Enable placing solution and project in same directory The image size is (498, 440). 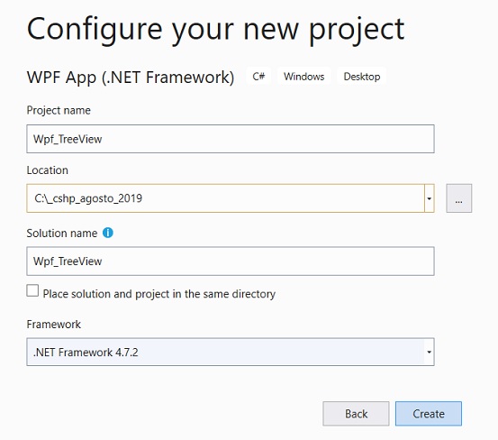(x=32, y=290)
